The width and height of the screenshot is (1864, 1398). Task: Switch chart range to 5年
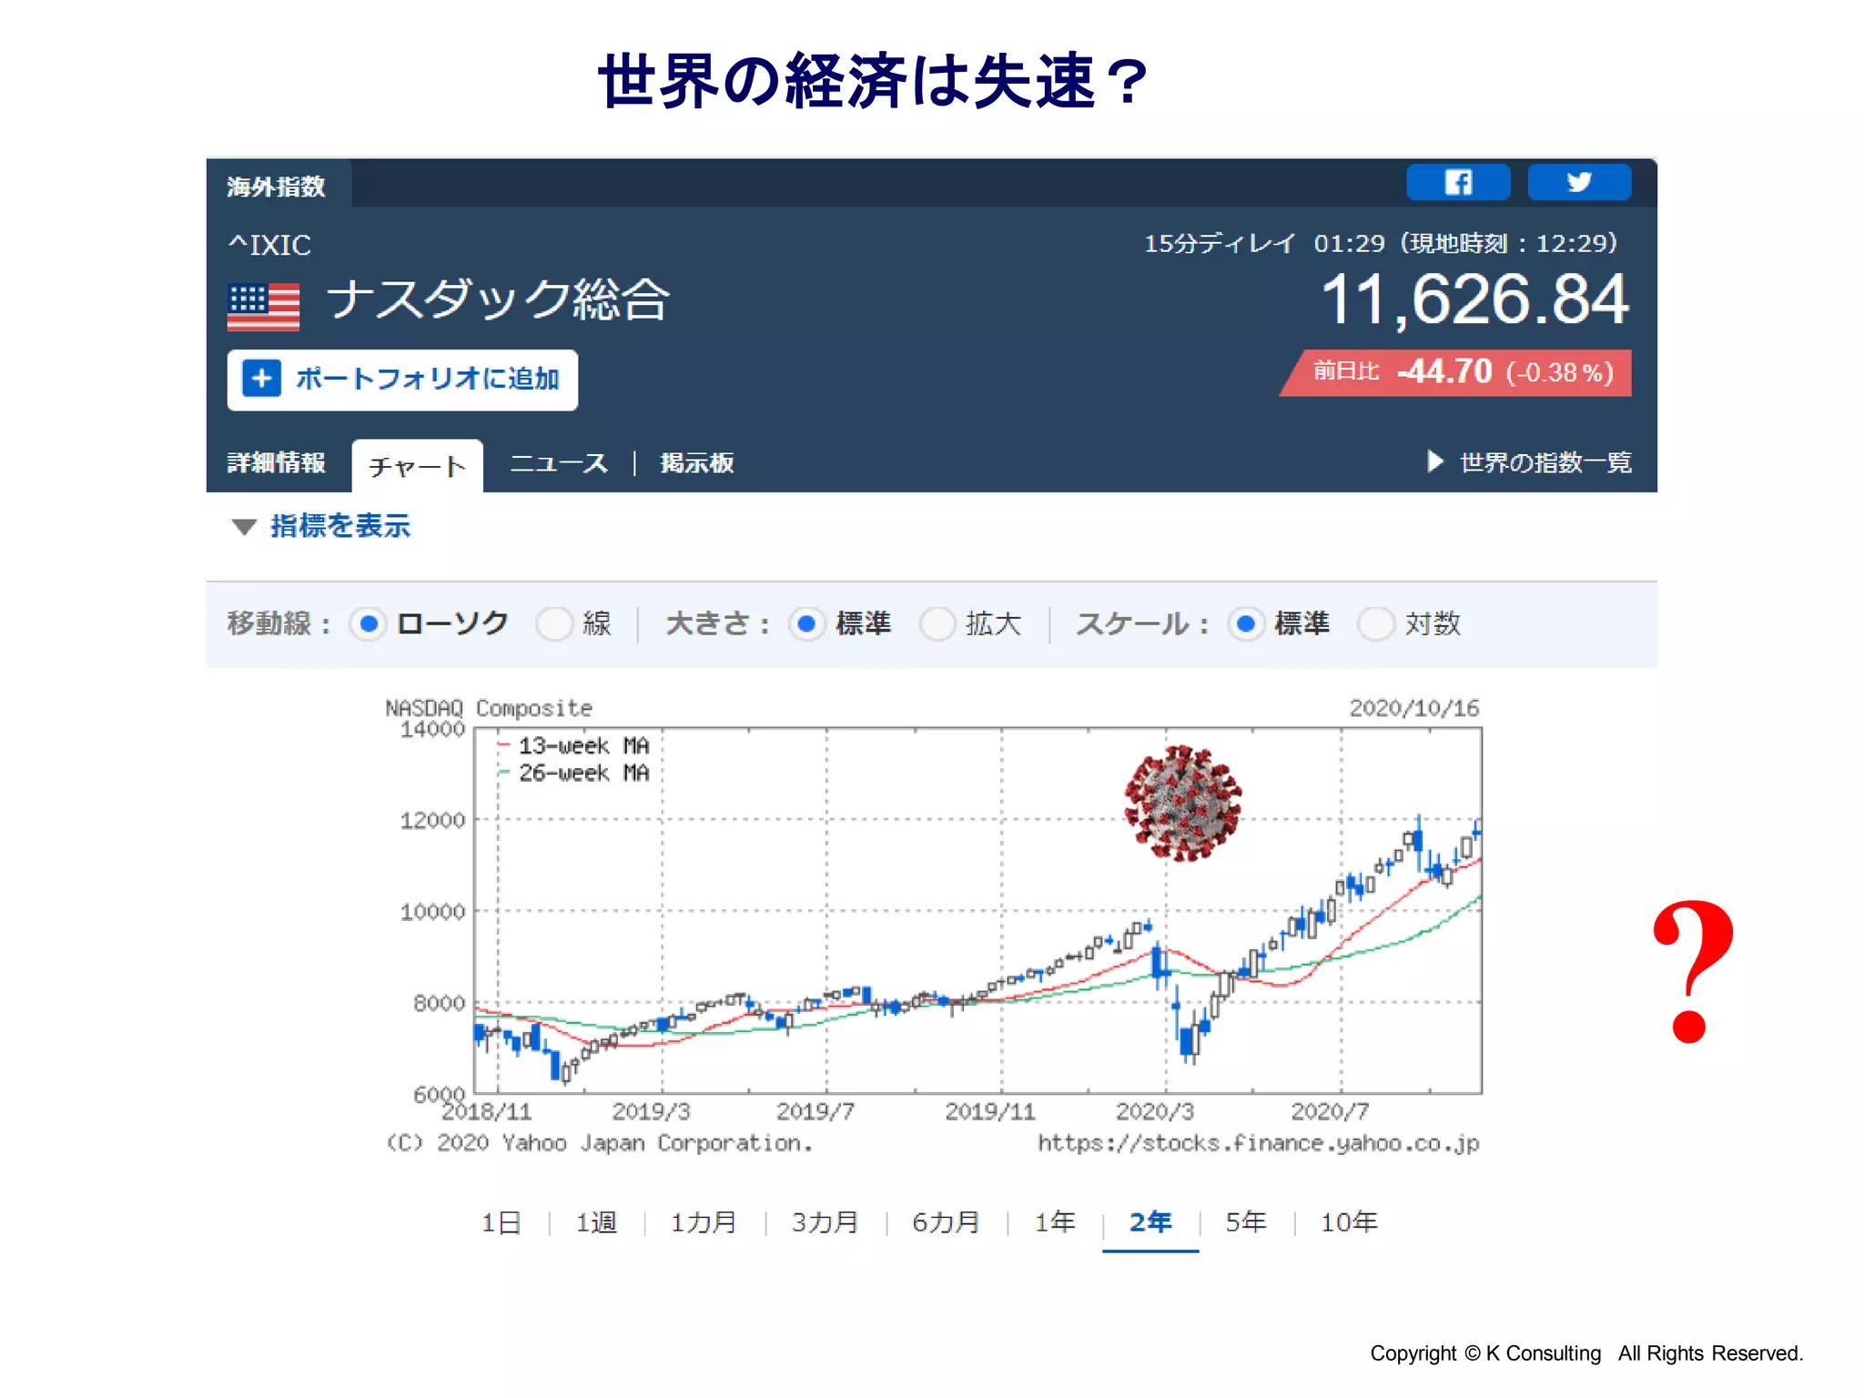(x=1246, y=1222)
